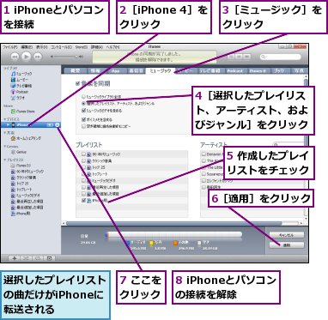Select sidebar playlist 'ミュージックビデオ'
The height and width of the screenshot is (320, 328).
[26, 196]
